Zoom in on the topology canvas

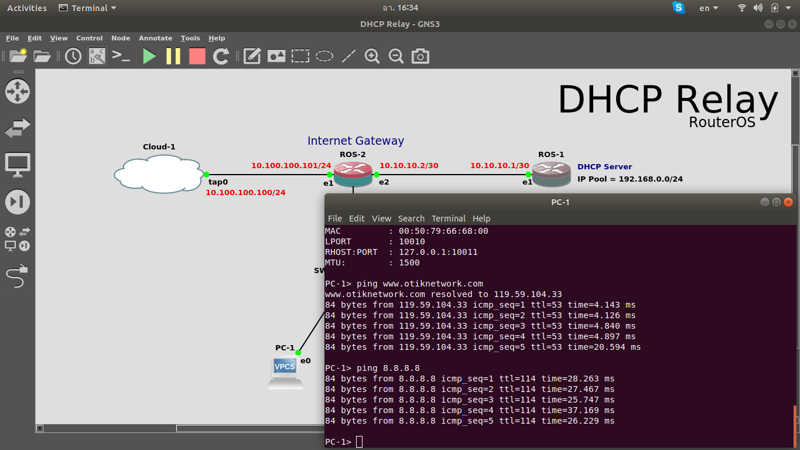pos(372,56)
